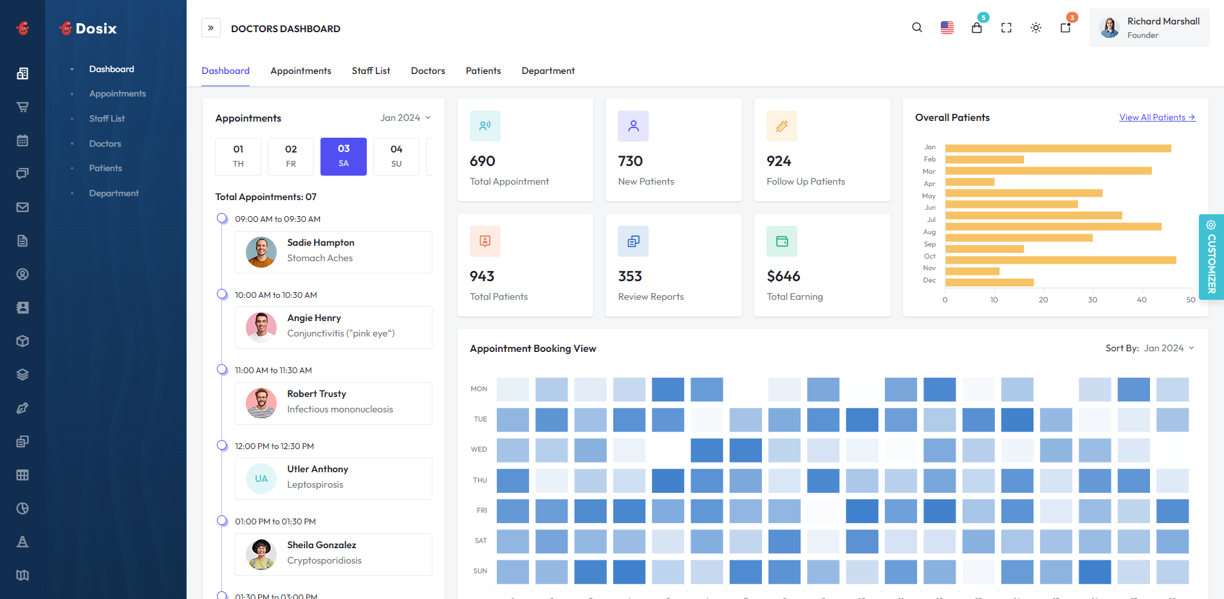The height and width of the screenshot is (599, 1224).
Task: Click the 12:00 PM timeline marker
Action: (x=222, y=445)
